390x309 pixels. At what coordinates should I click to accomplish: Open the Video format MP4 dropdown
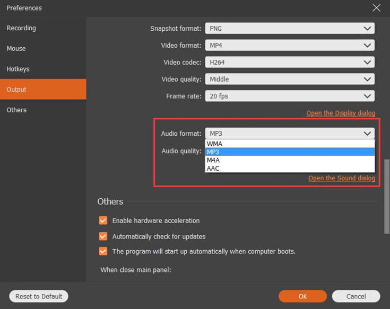(290, 46)
